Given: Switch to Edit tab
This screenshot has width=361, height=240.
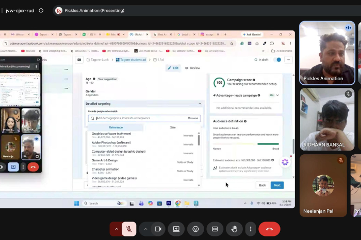Looking at the screenshot, I should pos(173,68).
